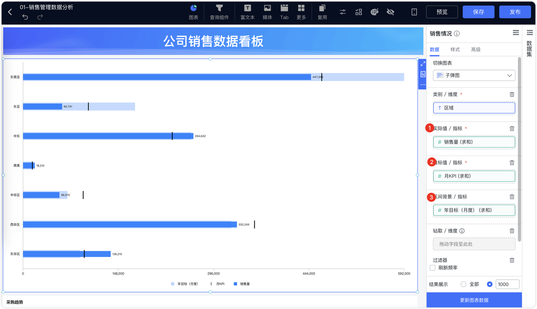
Task: Delete the 目标值 / 指标 field
Action: (x=512, y=163)
